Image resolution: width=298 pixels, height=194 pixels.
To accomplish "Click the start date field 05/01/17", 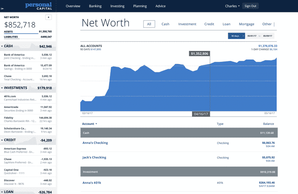I will (252, 36).
